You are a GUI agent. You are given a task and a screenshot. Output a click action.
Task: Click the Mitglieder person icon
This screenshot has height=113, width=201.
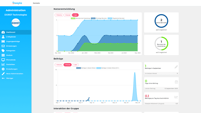click(x=3, y=37)
